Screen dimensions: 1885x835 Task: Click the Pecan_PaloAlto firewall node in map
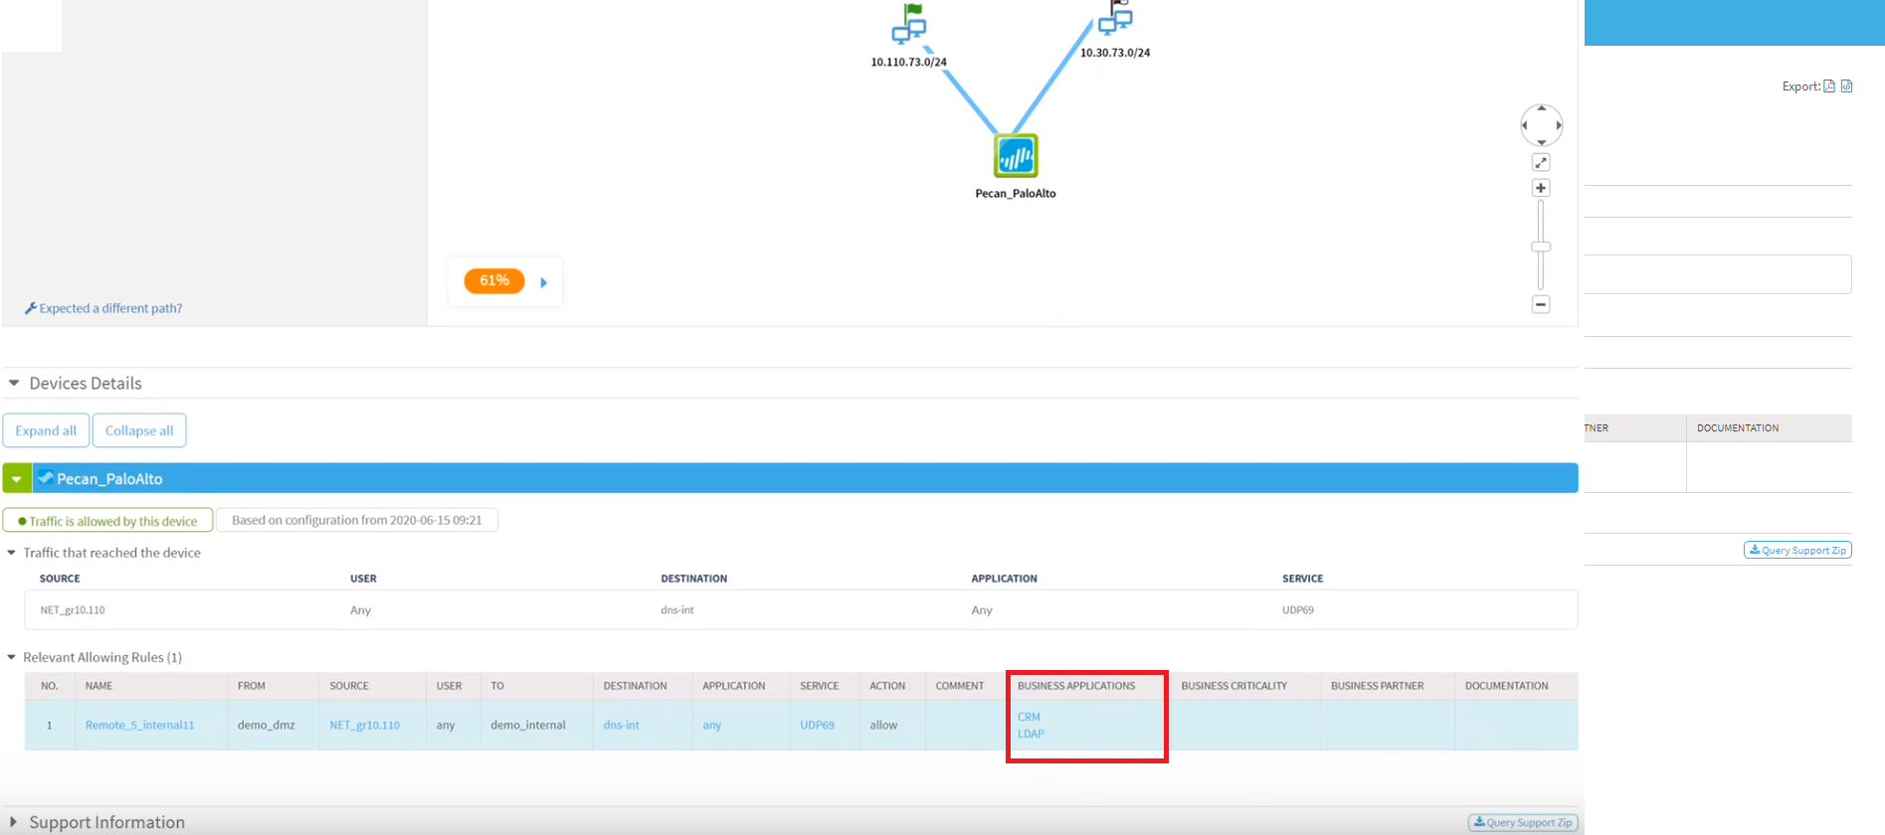1016,156
